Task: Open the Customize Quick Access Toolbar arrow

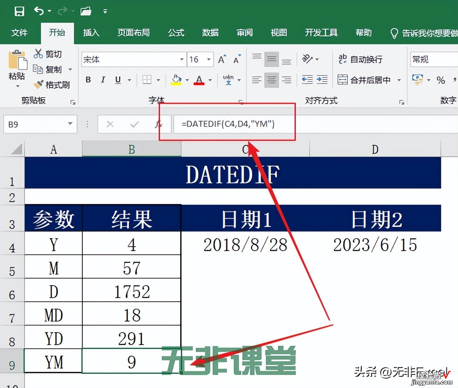Action: (105, 11)
